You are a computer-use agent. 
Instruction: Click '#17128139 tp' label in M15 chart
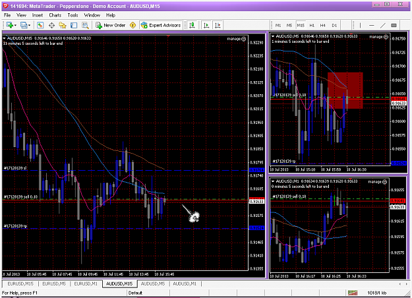pos(15,226)
